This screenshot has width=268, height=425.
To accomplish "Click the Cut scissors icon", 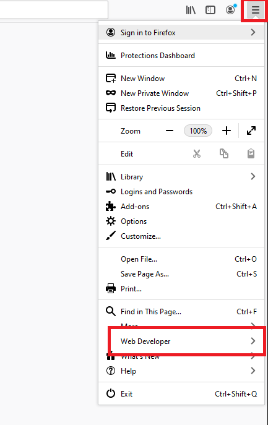I will [x=197, y=153].
